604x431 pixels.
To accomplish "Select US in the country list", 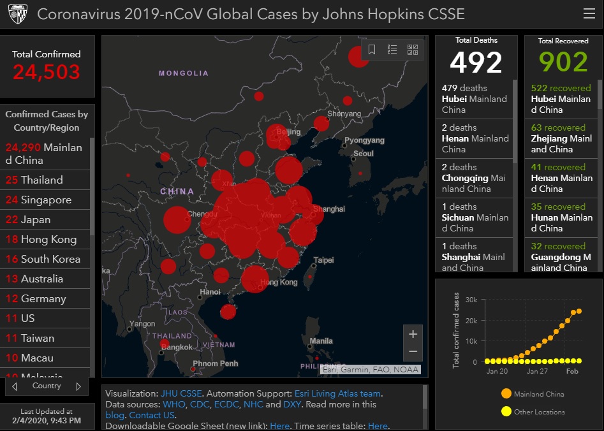I will click(45, 318).
